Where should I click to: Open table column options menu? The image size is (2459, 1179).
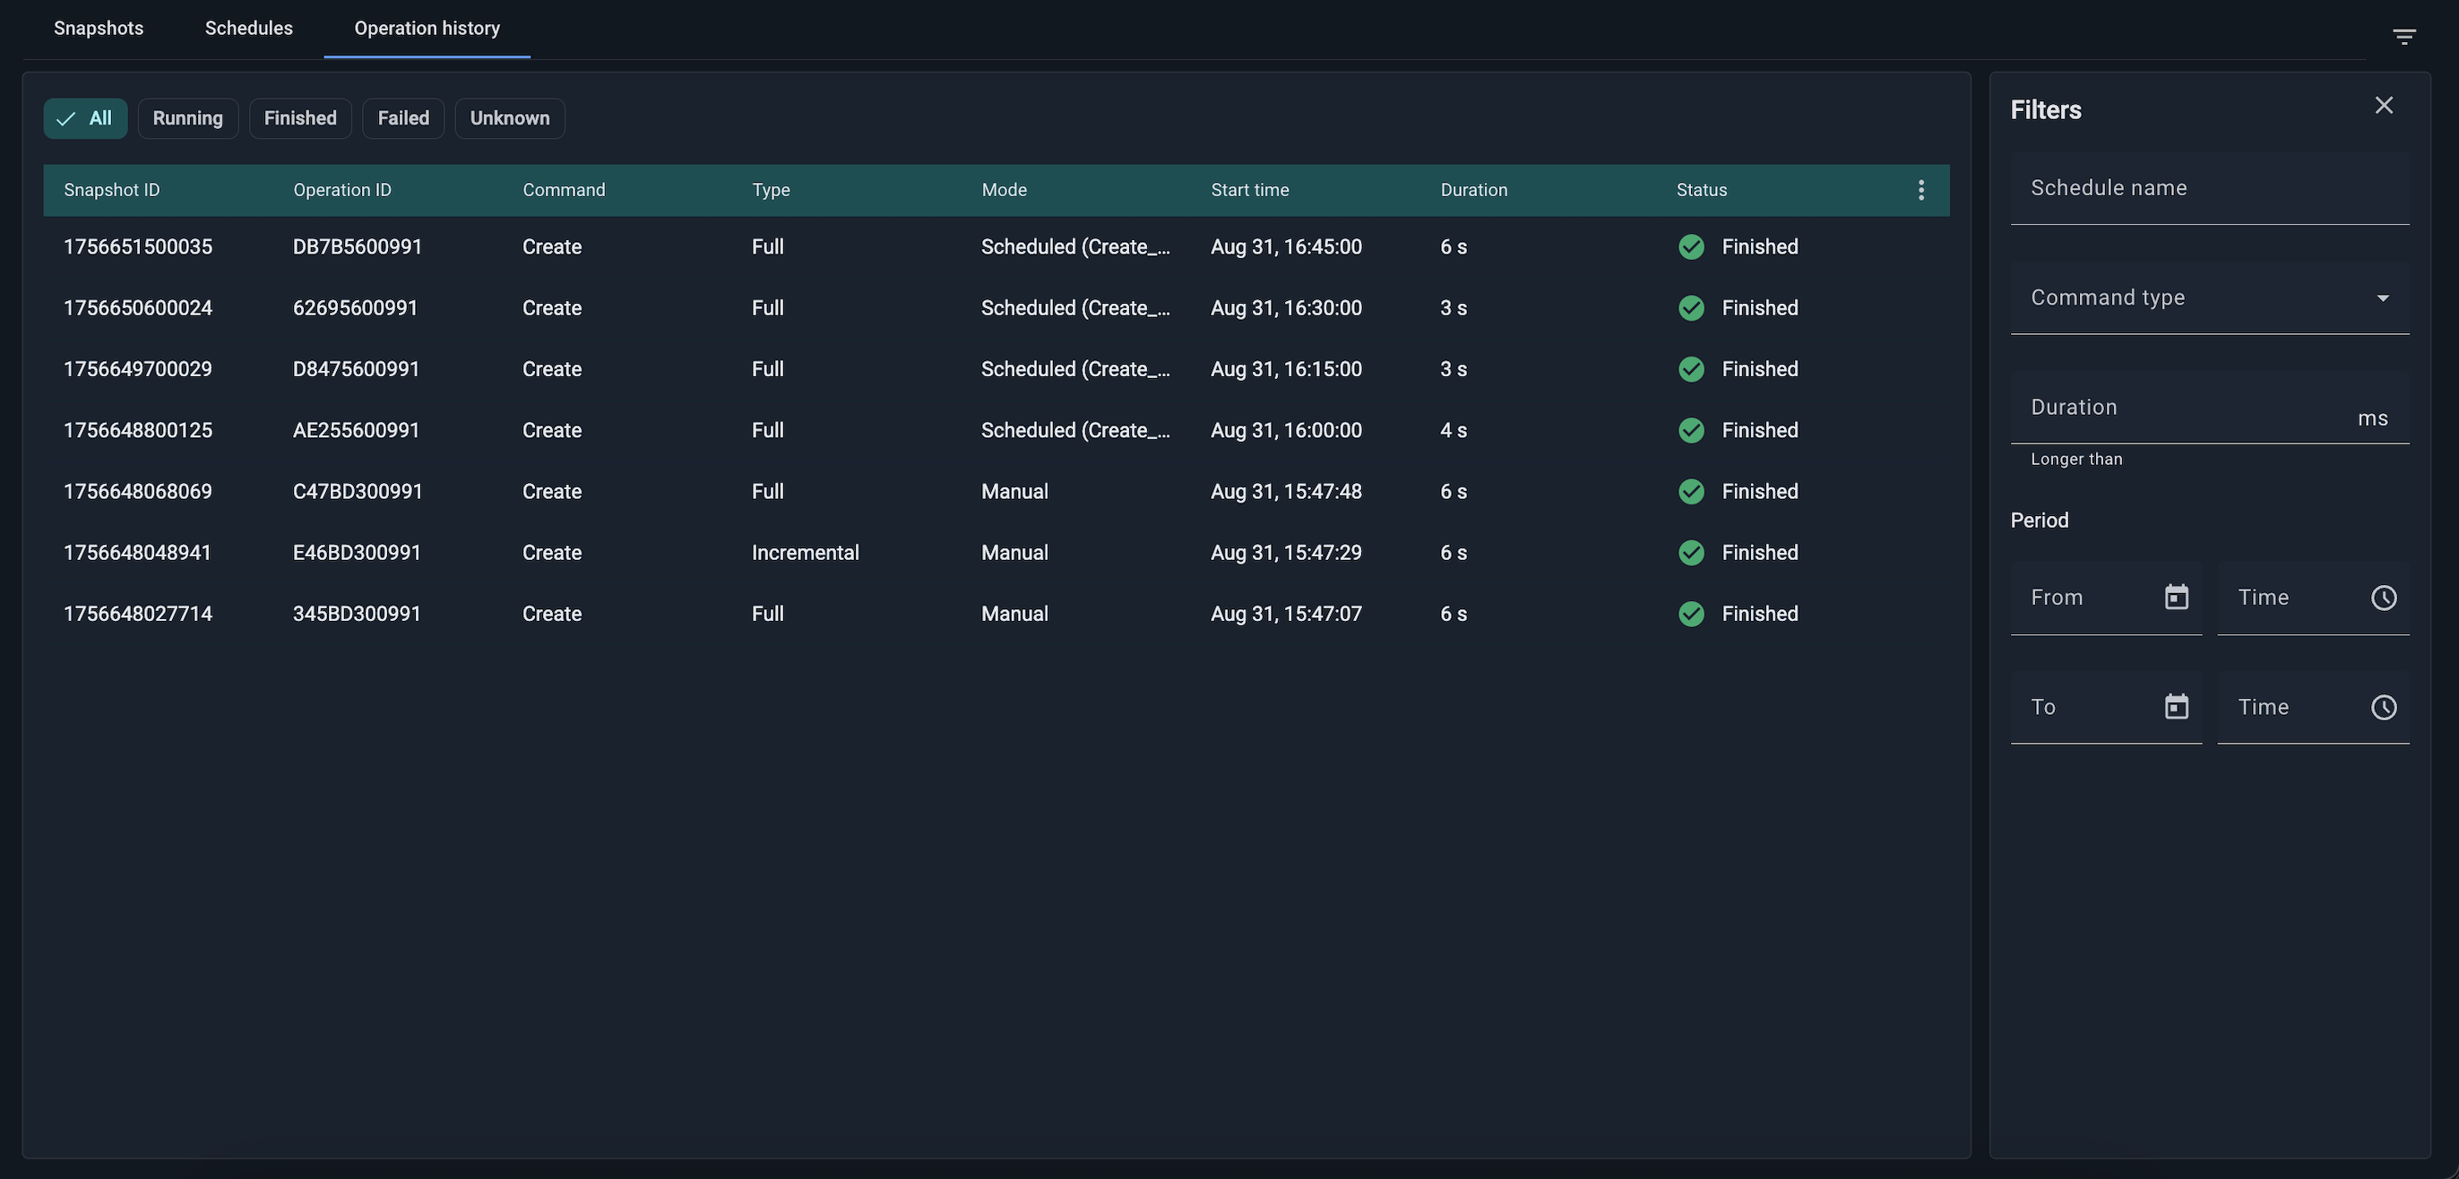tap(1920, 190)
